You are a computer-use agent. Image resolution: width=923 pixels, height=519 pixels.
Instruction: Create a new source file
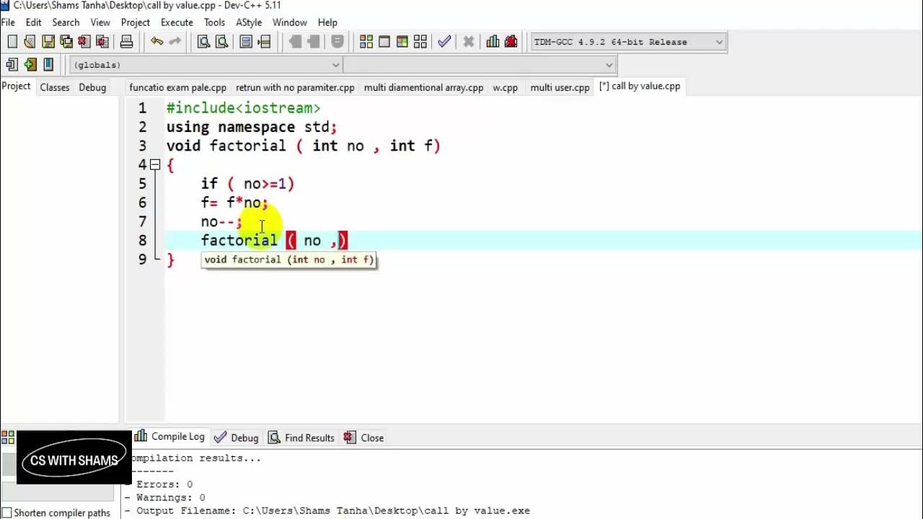click(x=12, y=42)
